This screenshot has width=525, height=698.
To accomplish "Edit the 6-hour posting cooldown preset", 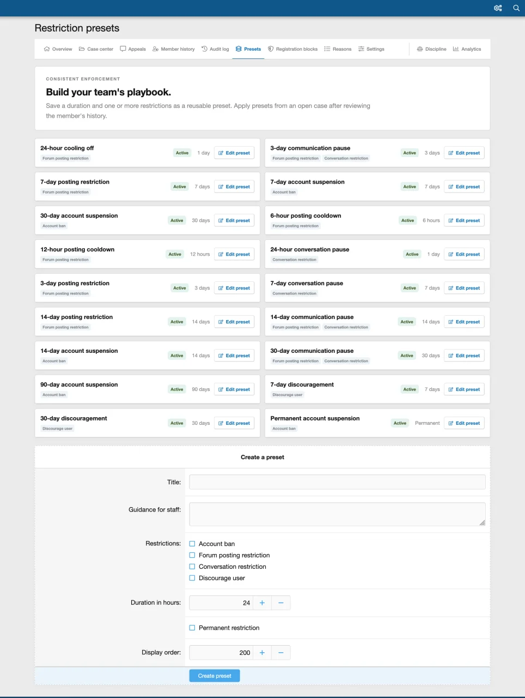I will point(464,220).
